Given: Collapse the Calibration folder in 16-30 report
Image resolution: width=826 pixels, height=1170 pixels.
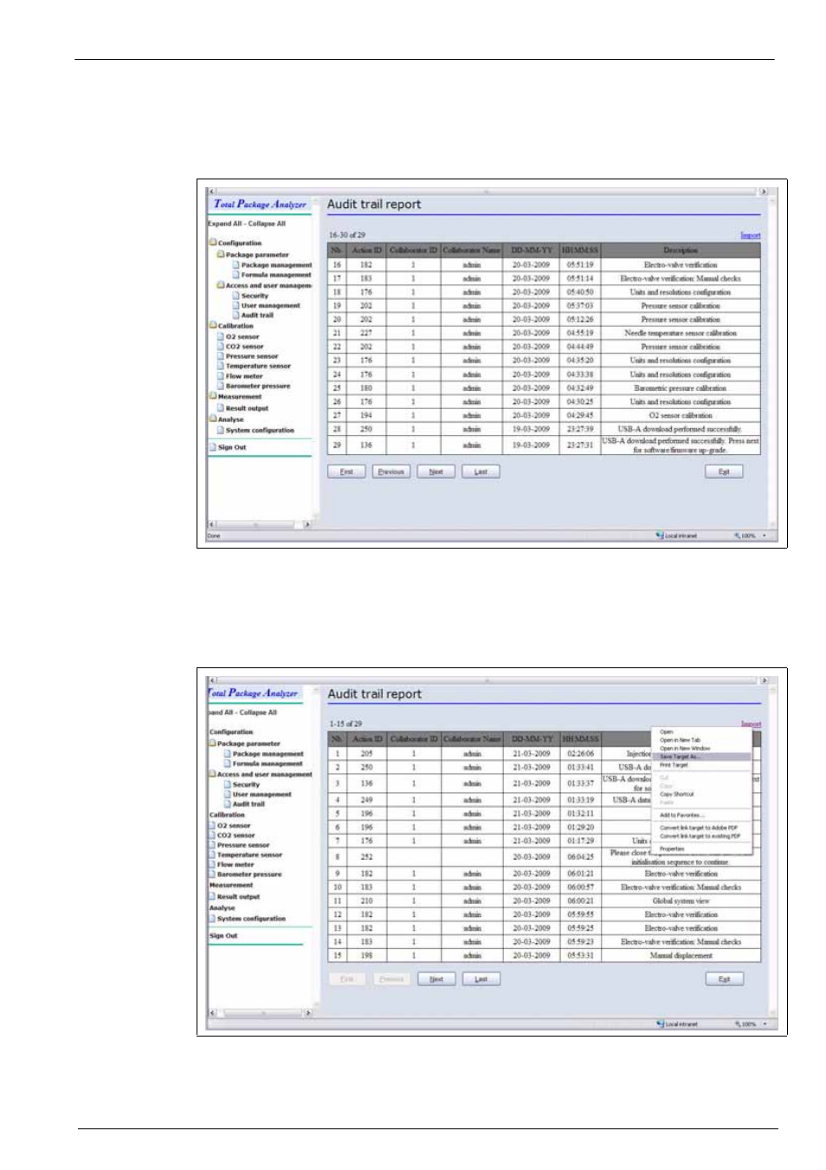Looking at the screenshot, I should pyautogui.click(x=213, y=326).
